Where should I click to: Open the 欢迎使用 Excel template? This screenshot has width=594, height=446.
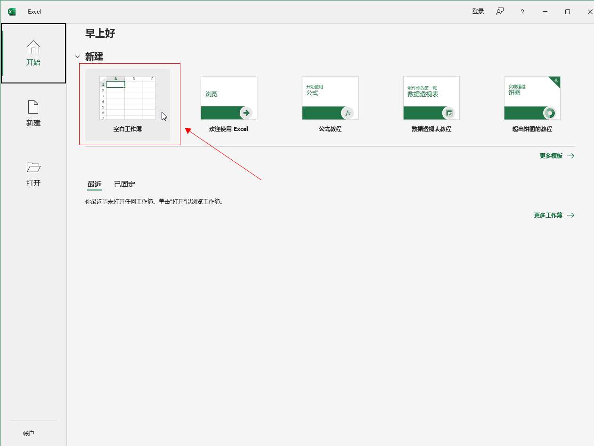228,105
